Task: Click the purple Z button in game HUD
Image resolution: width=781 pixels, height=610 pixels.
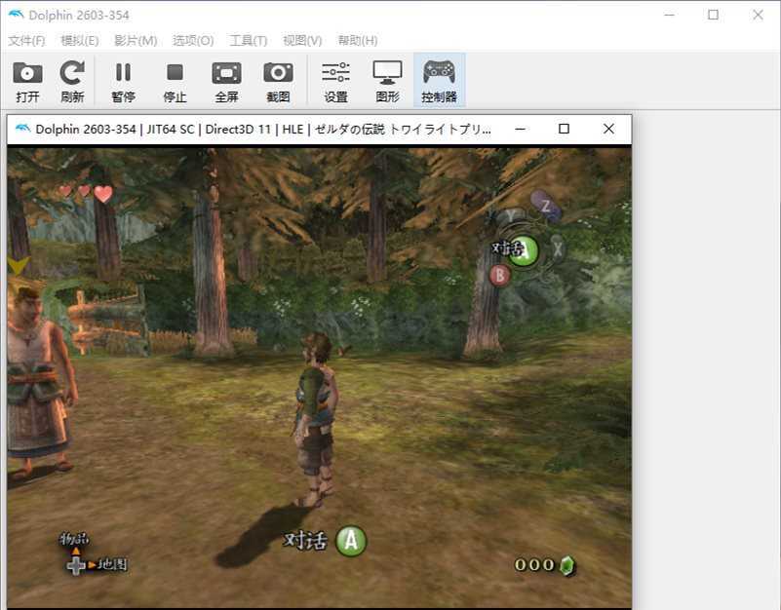Action: (546, 206)
